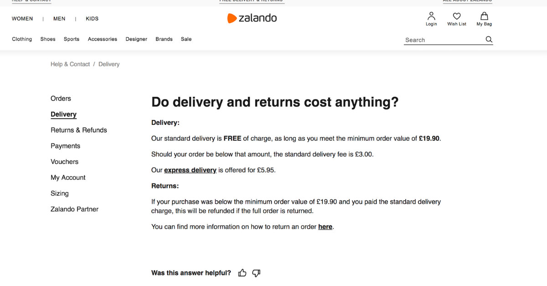The width and height of the screenshot is (547, 286).
Task: Open the 'here' return information link
Action: click(x=325, y=226)
